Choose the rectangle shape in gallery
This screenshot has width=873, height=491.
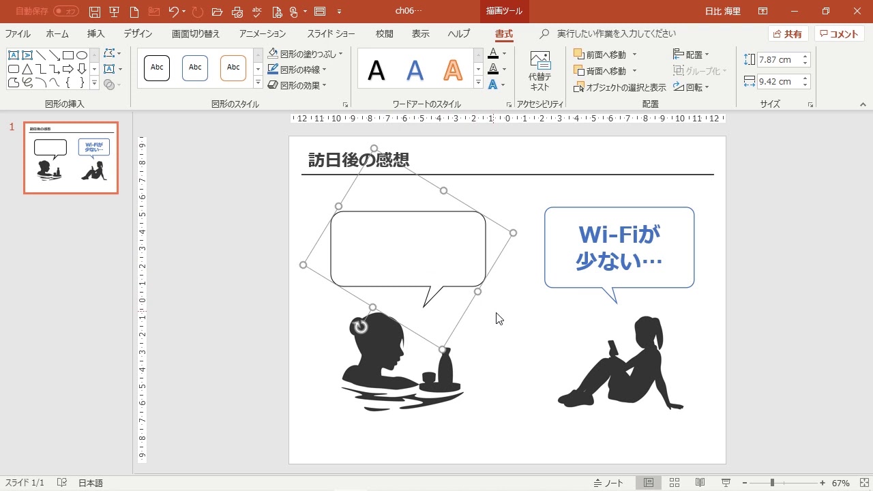tap(68, 55)
